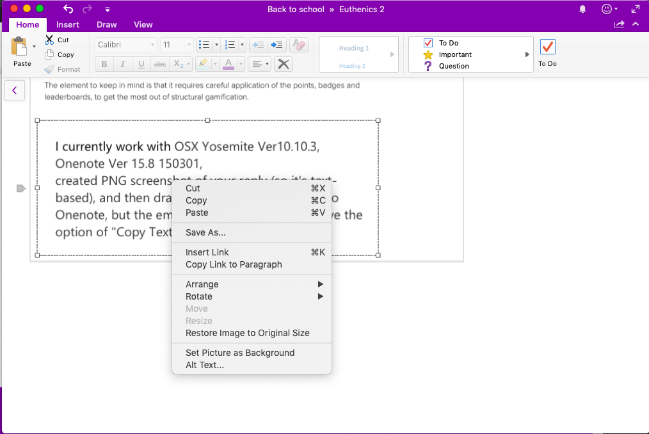Click the Format painter button

coord(62,69)
